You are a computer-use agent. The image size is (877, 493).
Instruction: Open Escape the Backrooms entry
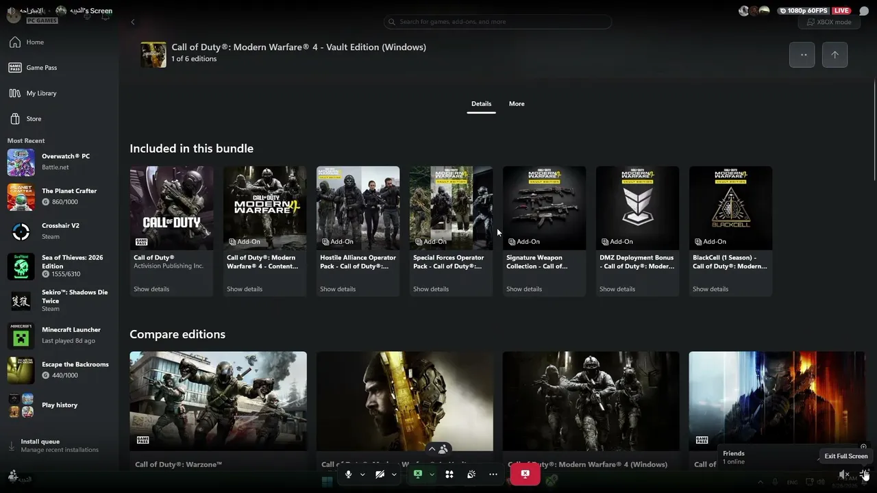59,370
